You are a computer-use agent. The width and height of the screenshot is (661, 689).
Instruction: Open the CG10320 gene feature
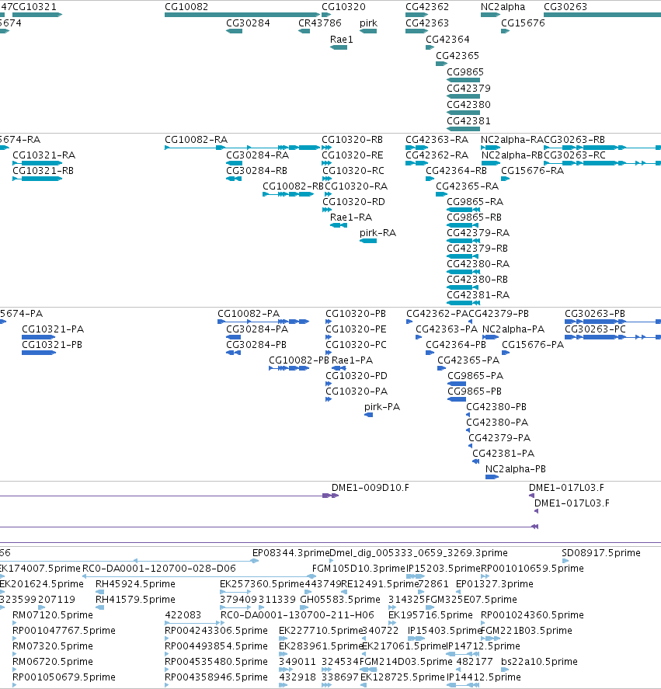coord(326,15)
